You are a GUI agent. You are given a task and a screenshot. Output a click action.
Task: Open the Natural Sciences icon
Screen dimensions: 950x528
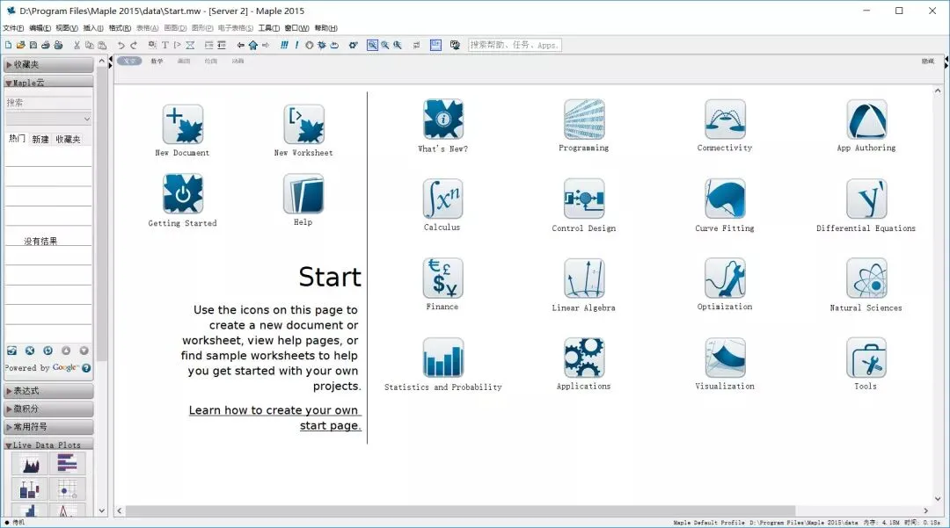pos(866,278)
